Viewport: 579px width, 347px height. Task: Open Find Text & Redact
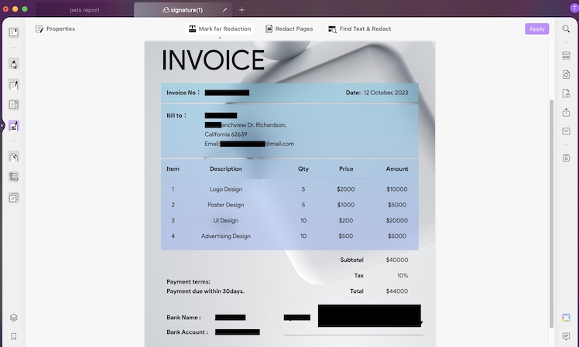point(359,29)
